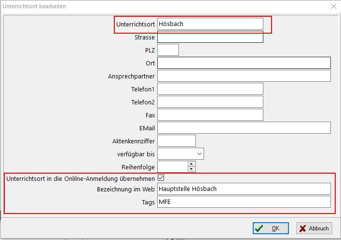Click the Ansprechpartner input field
Screen dimensions: 341x240
coord(244,76)
